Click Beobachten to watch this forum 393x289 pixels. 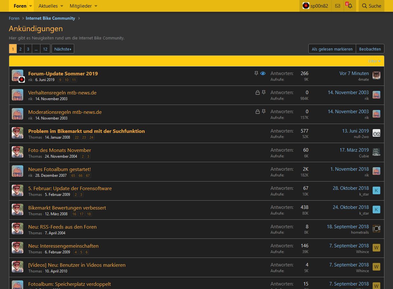(370, 49)
